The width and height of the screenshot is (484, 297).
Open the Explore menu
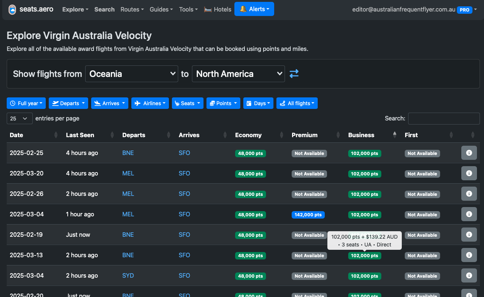tap(75, 9)
